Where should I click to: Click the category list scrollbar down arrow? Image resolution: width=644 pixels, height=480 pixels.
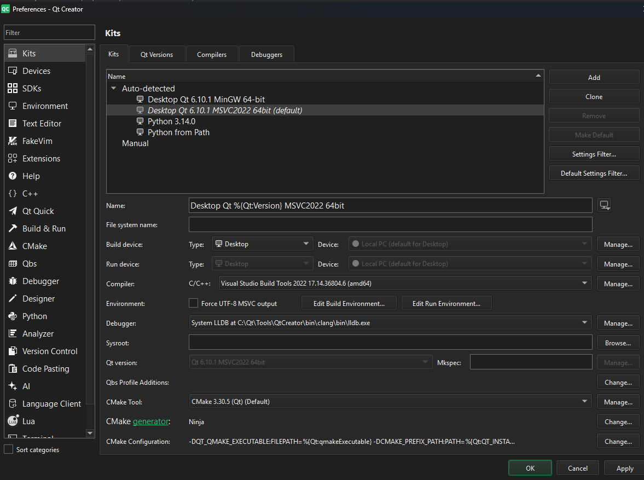pyautogui.click(x=90, y=433)
